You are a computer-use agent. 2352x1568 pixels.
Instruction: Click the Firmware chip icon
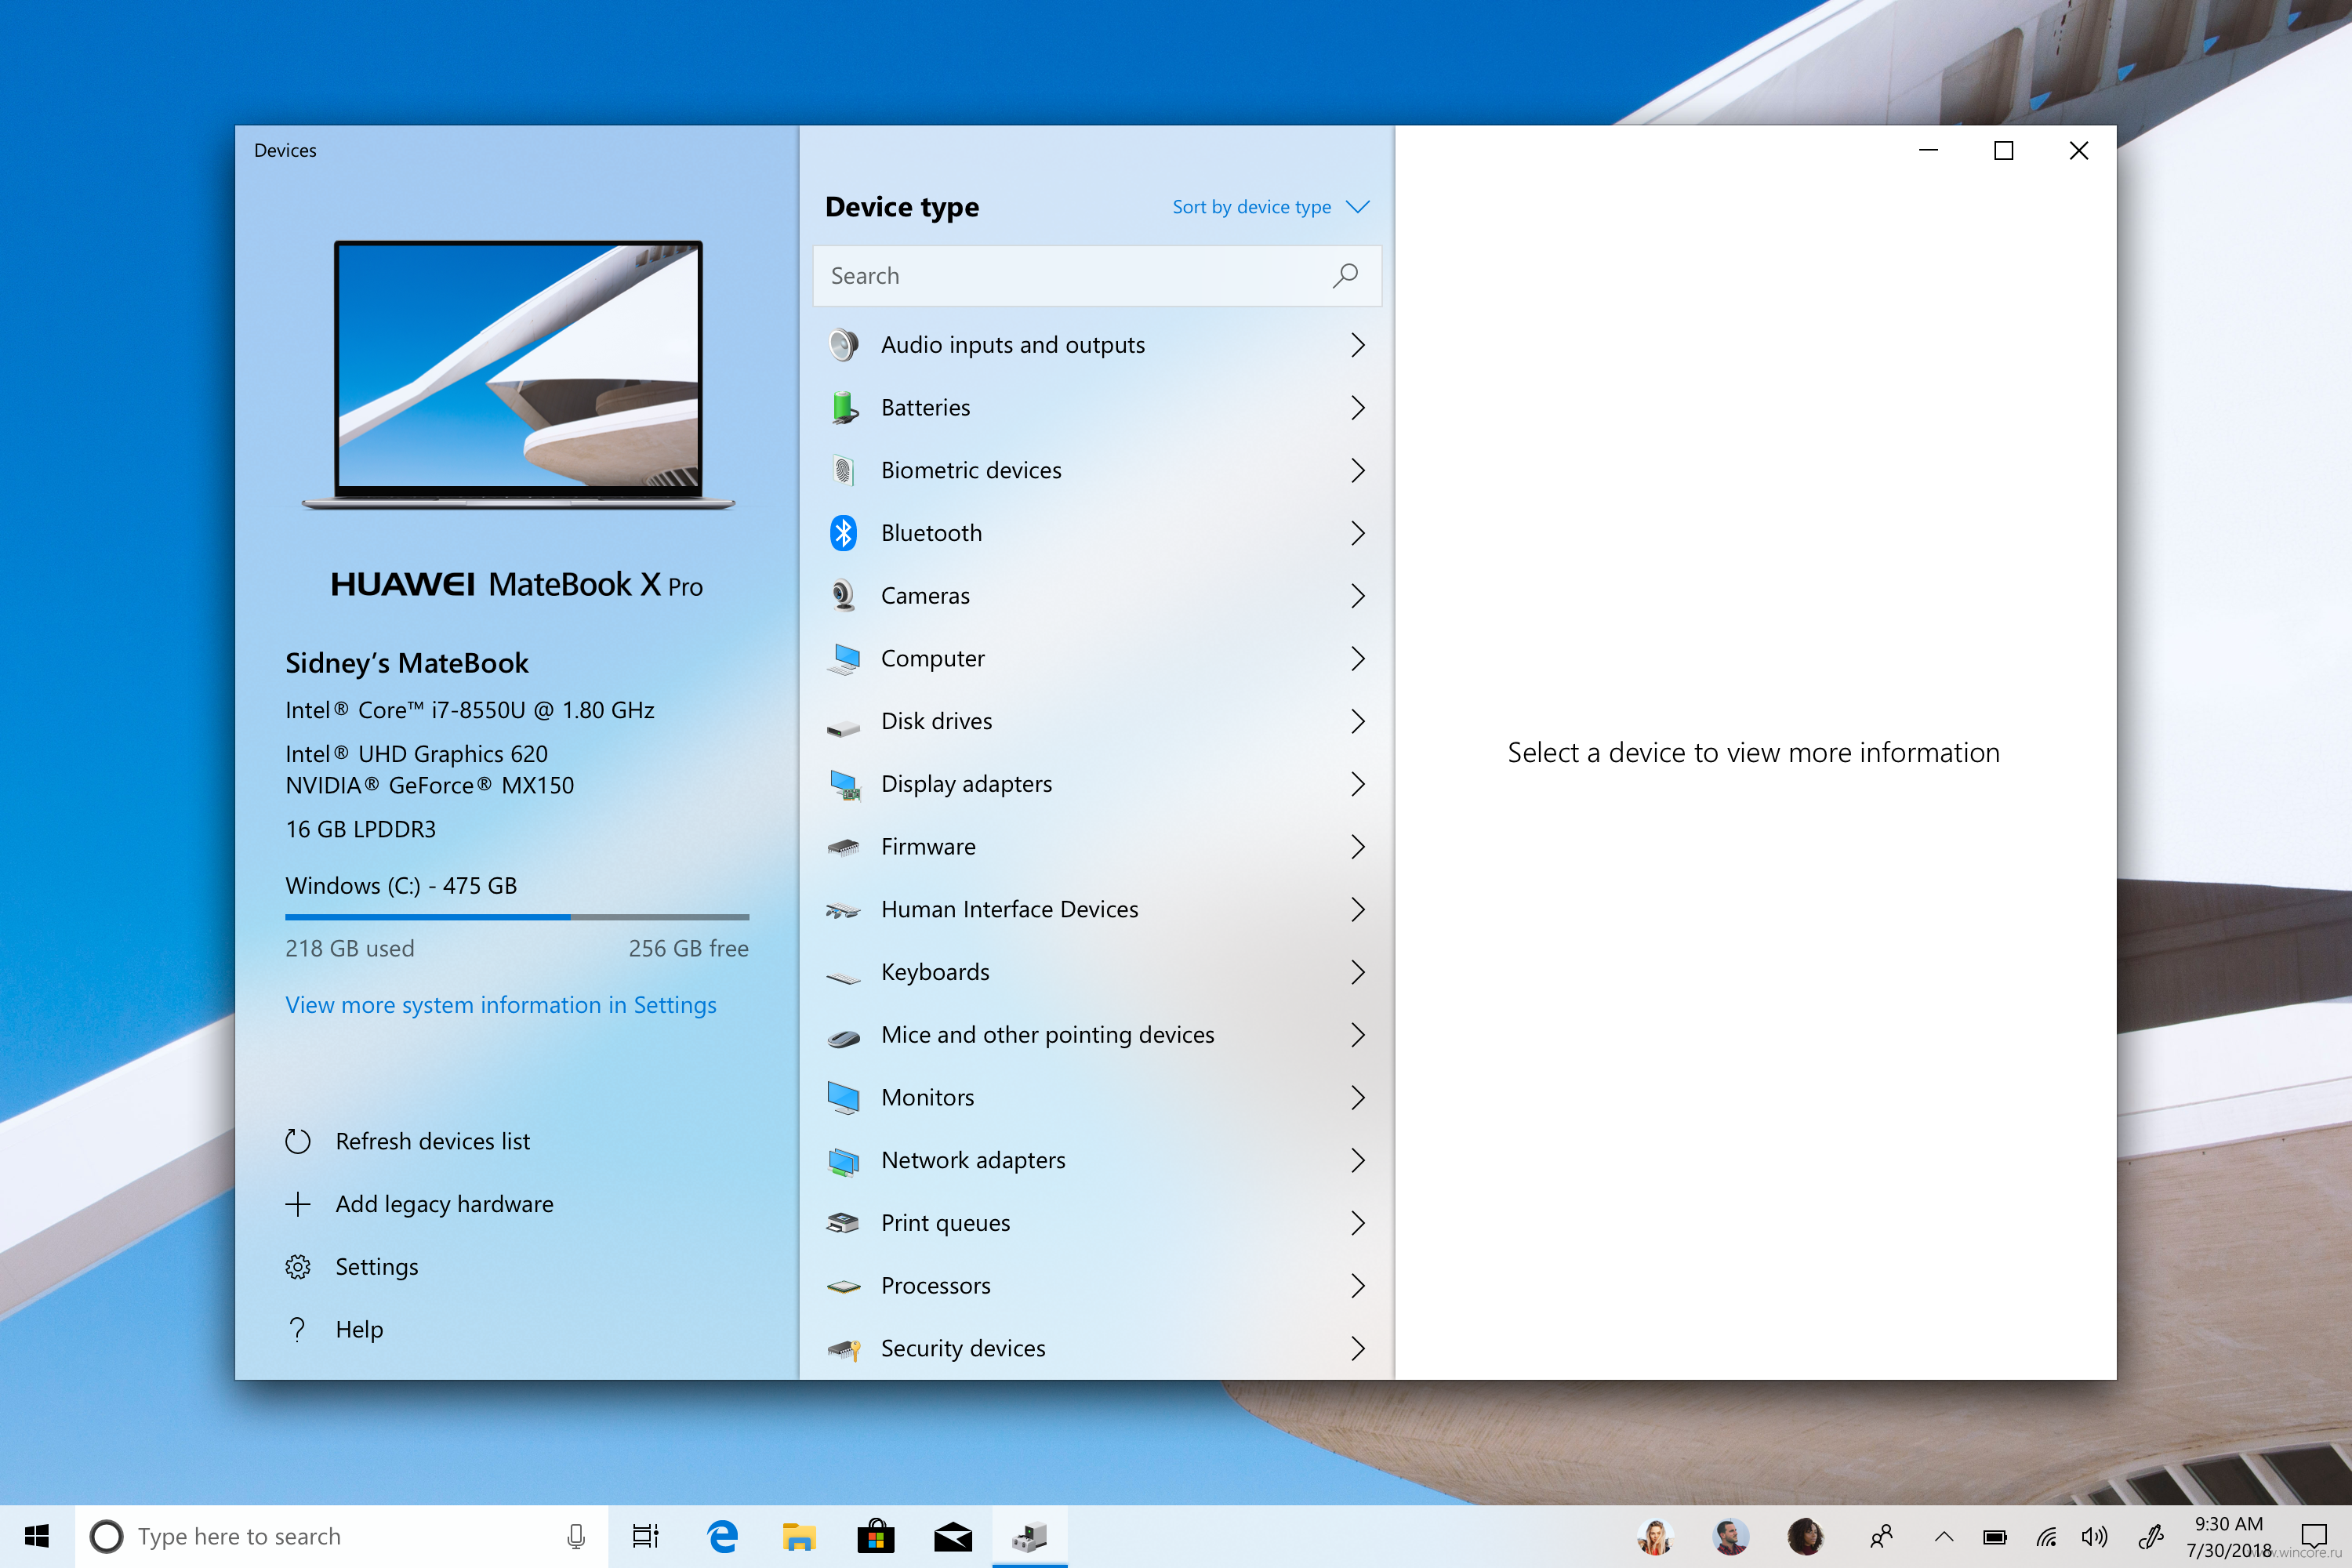[x=843, y=848]
